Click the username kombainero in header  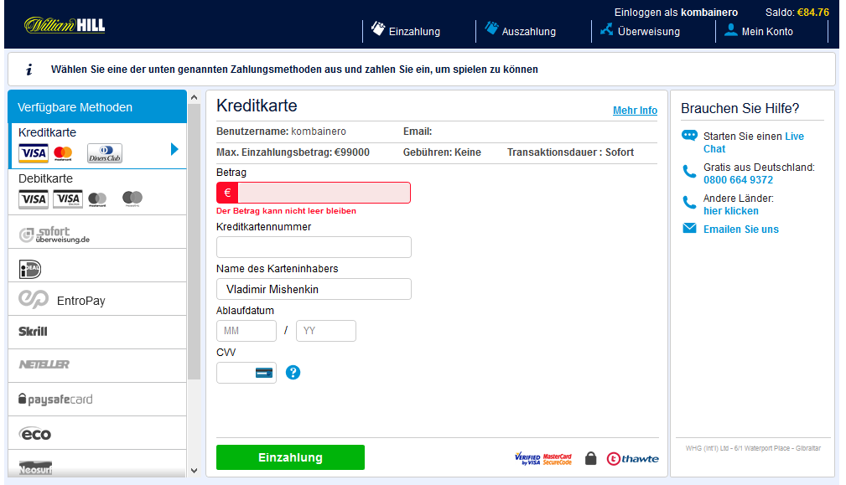pyautogui.click(x=709, y=13)
